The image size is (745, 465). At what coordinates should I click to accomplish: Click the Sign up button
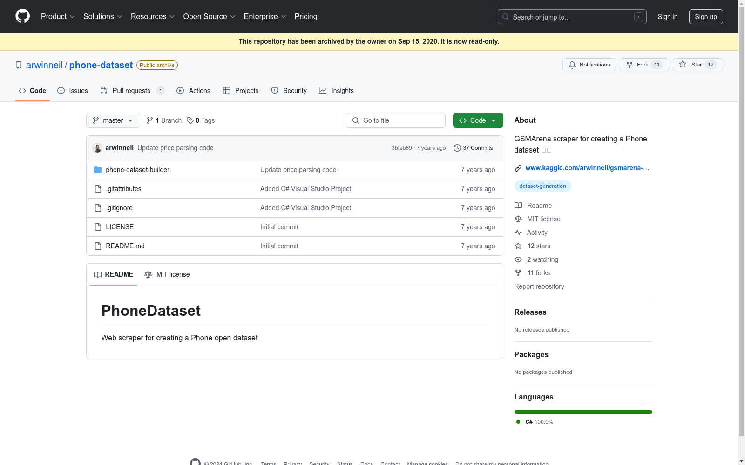click(x=706, y=17)
